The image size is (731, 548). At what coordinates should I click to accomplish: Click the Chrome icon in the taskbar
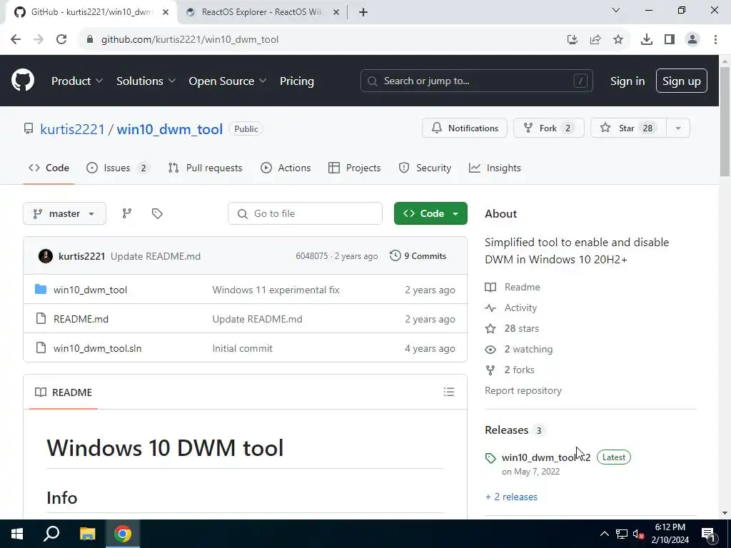(x=123, y=534)
